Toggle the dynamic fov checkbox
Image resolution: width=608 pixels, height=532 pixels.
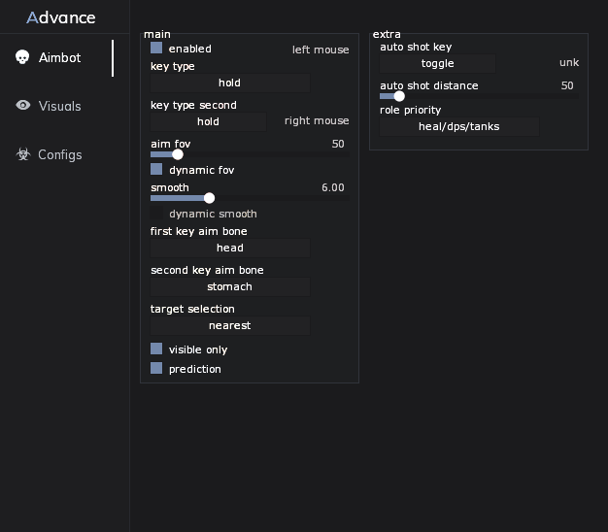(156, 169)
